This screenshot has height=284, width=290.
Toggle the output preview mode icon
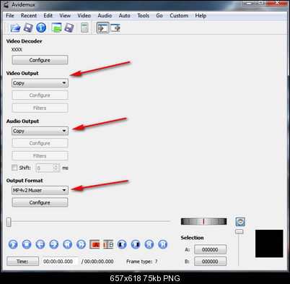pos(115,27)
